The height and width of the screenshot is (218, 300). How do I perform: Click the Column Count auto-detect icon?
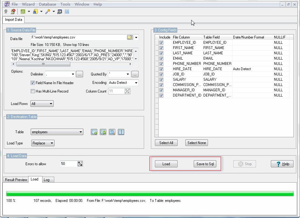127,91
